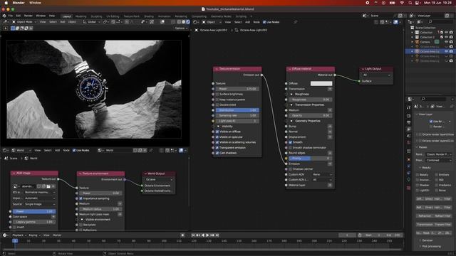Collapse the Roughness section in Diffuse material
This screenshot has height=256, width=456.
(291, 95)
